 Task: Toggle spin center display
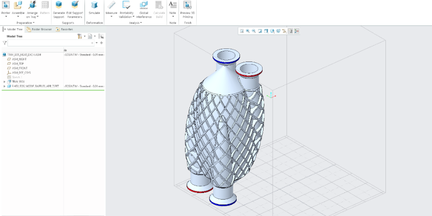(296, 31)
